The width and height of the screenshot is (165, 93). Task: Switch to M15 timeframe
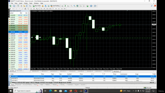tap(47, 9)
